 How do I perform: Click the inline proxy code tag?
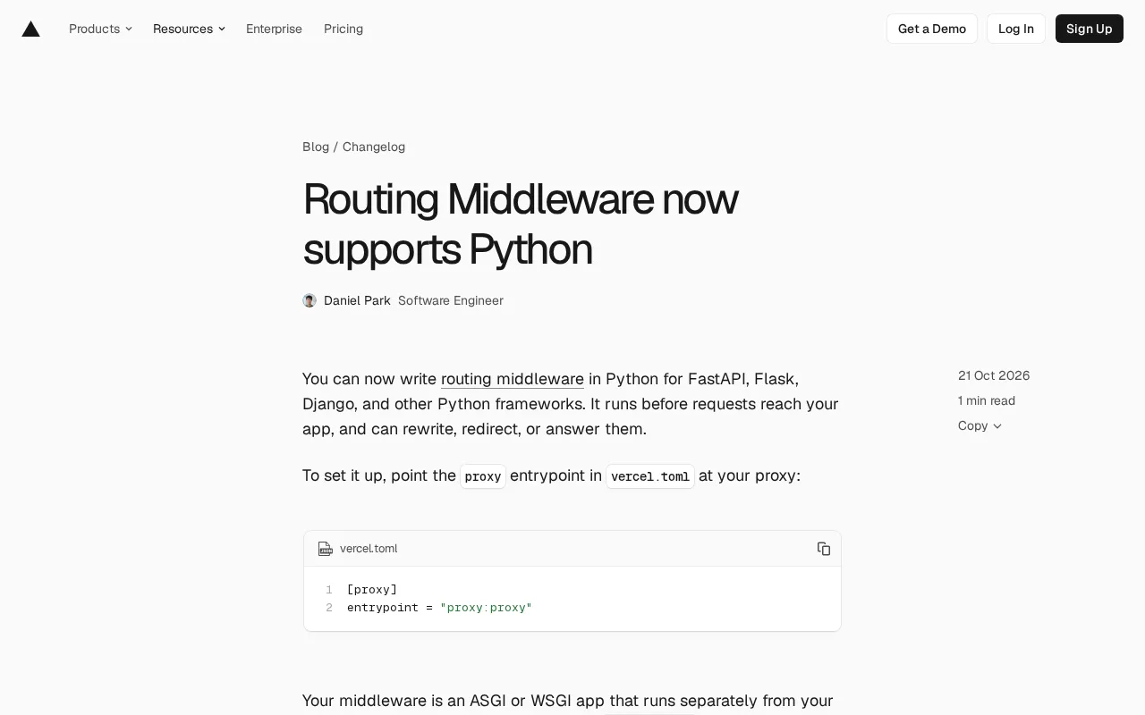[483, 476]
